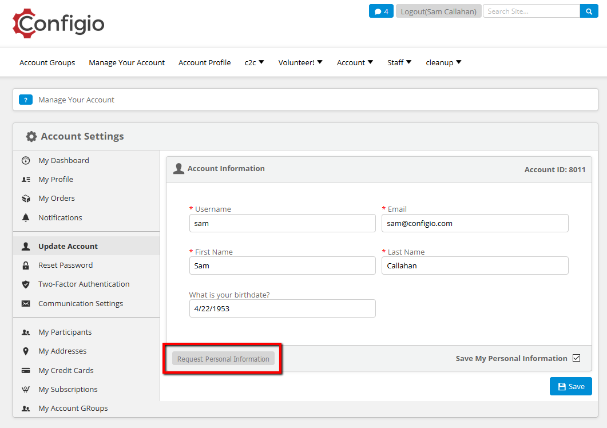
Task: Open My Credit Cards sidebar link
Action: click(66, 370)
